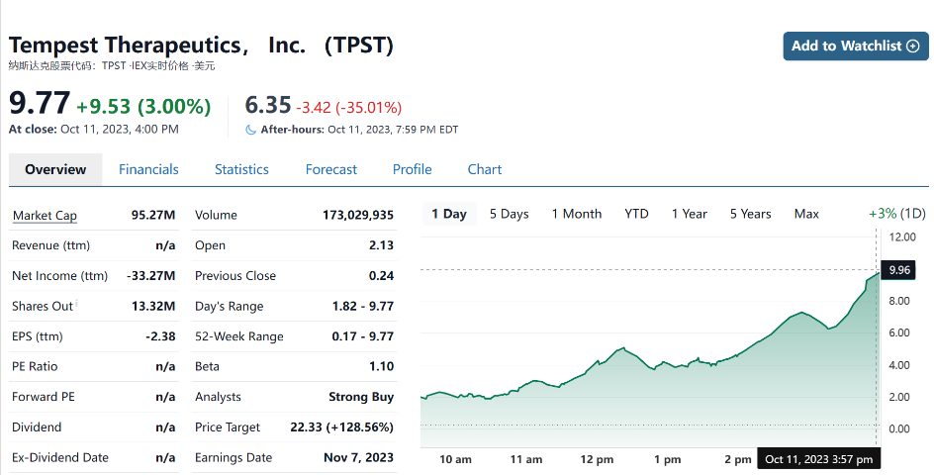Open the Profile tab

coord(412,169)
